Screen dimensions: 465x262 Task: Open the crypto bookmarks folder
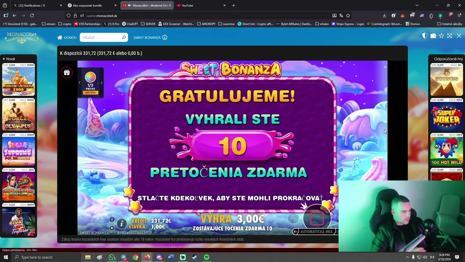(65, 24)
